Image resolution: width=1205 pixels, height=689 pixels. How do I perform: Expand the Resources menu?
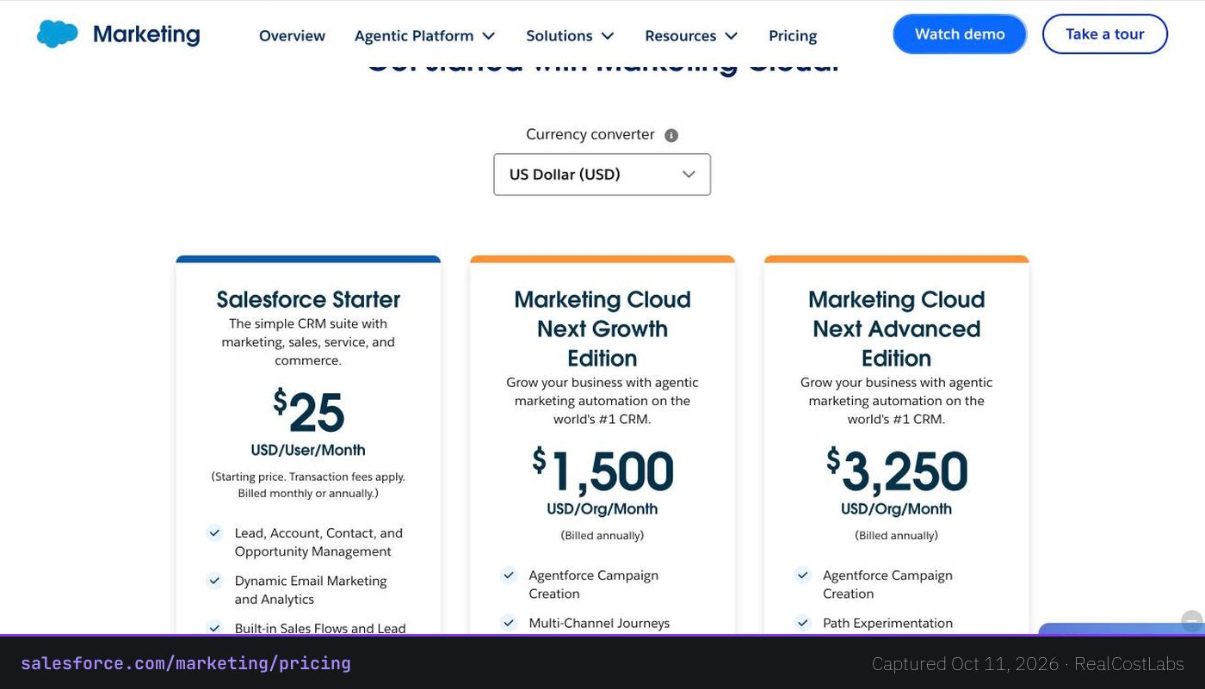691,36
